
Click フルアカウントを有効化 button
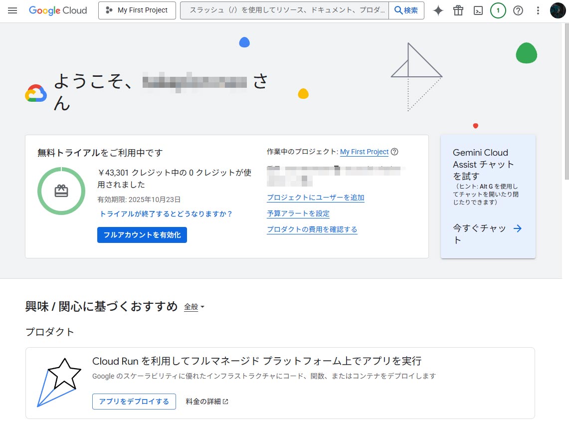pyautogui.click(x=142, y=235)
